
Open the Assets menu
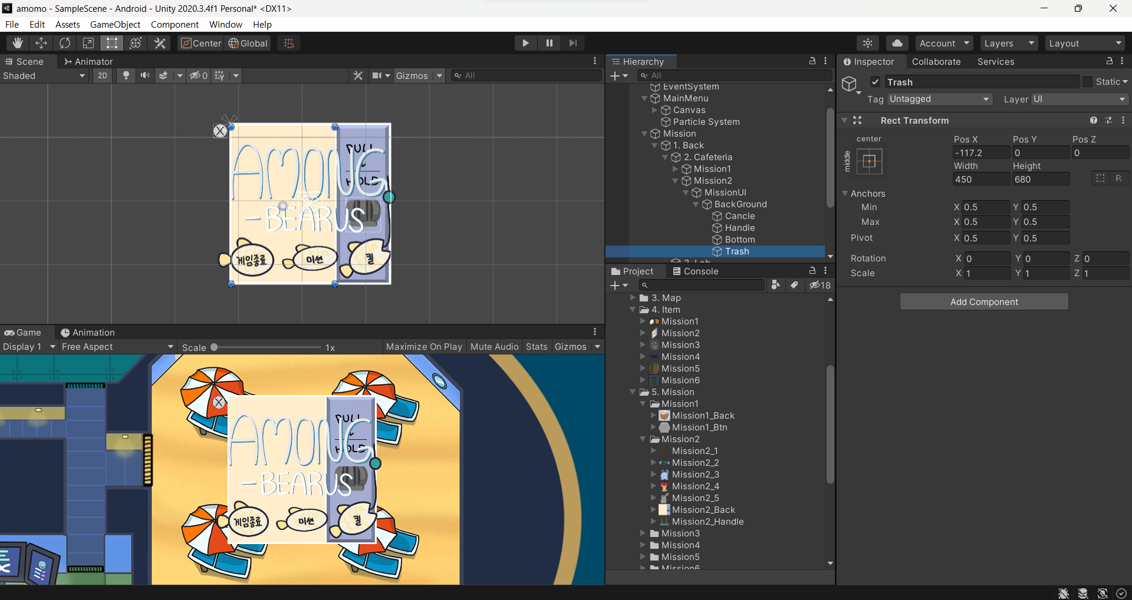(67, 24)
